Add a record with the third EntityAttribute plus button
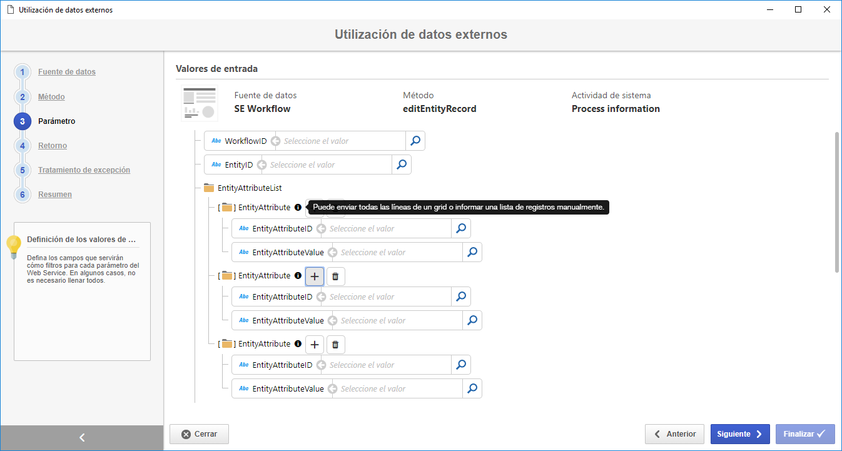842x451 pixels. click(x=315, y=344)
